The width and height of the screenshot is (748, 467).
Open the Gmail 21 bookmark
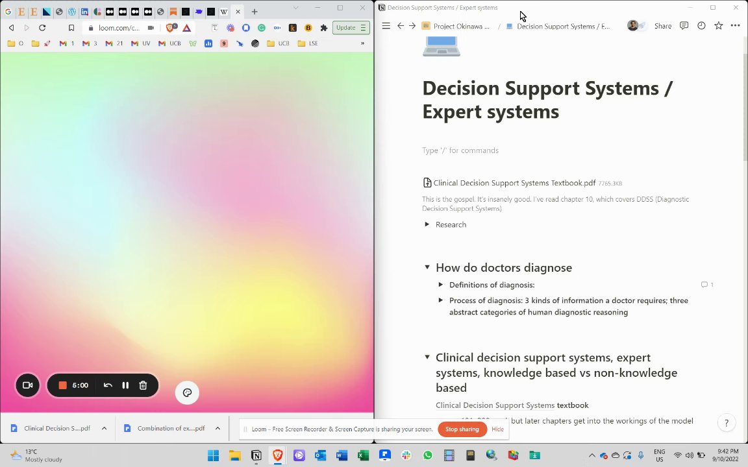[x=114, y=43]
